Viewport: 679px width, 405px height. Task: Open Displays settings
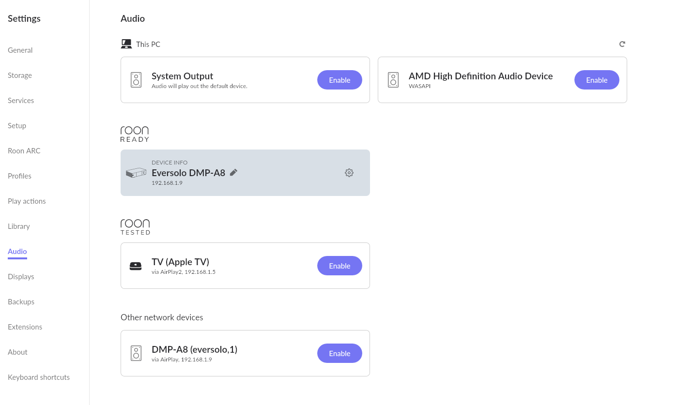(21, 277)
